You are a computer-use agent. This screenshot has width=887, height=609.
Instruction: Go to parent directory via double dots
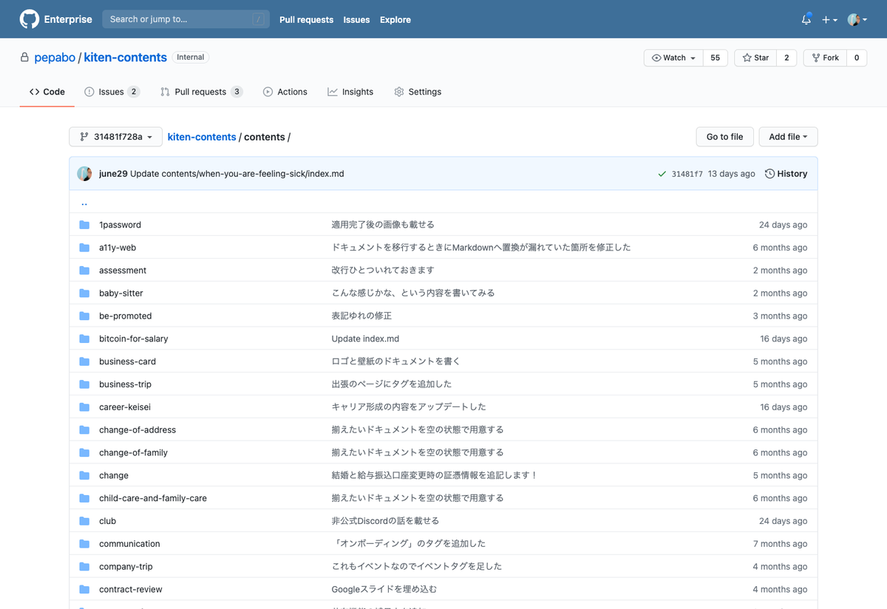(84, 203)
